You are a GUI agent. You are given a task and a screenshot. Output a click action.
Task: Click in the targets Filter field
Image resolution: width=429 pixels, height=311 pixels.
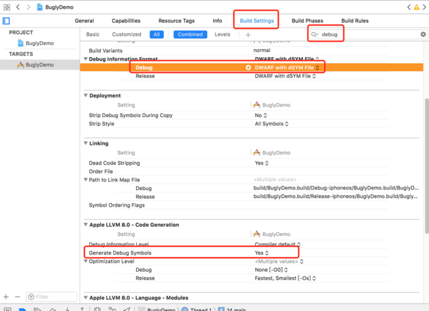(51, 297)
